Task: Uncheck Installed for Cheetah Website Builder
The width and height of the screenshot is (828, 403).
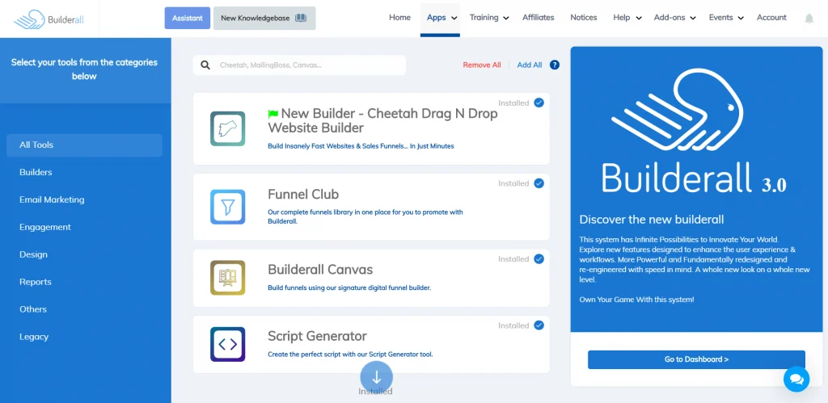Action: point(539,103)
